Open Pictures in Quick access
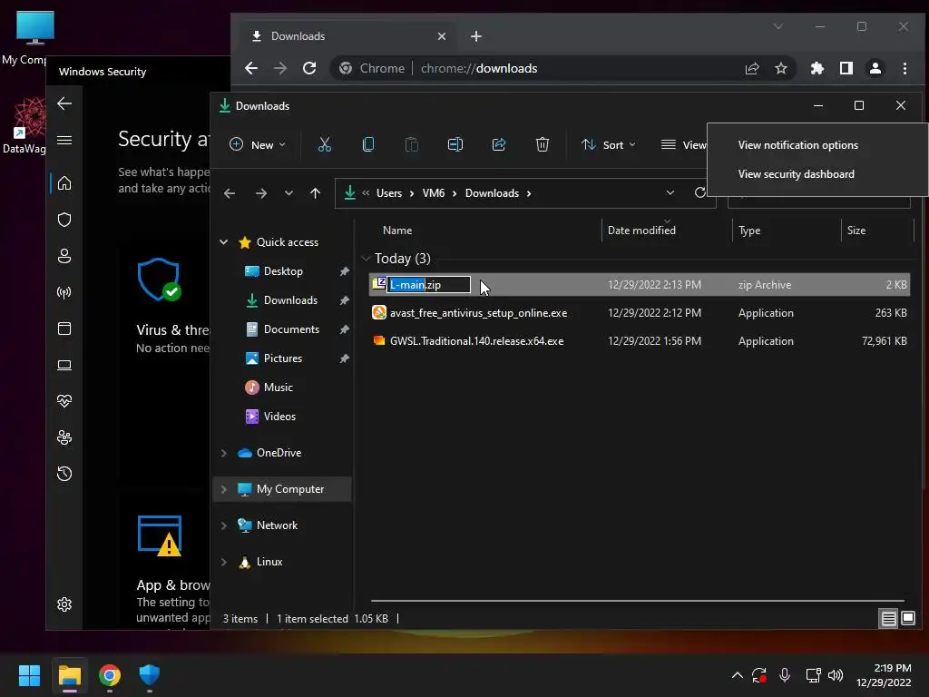Viewport: 929px width, 697px height. pyautogui.click(x=282, y=358)
